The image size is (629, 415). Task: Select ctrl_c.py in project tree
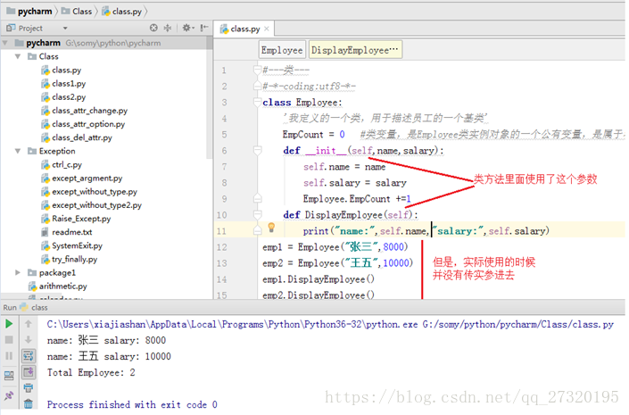pos(62,164)
